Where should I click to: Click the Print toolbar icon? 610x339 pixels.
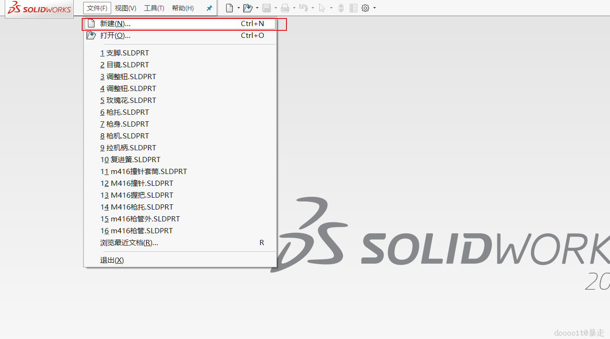(285, 8)
